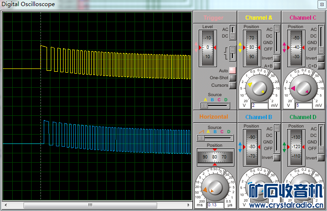The image size is (327, 211).
Task: Click the Trigger Level thumbwheel
Action: 207,47
